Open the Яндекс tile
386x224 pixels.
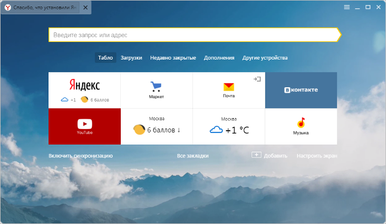coord(84,90)
